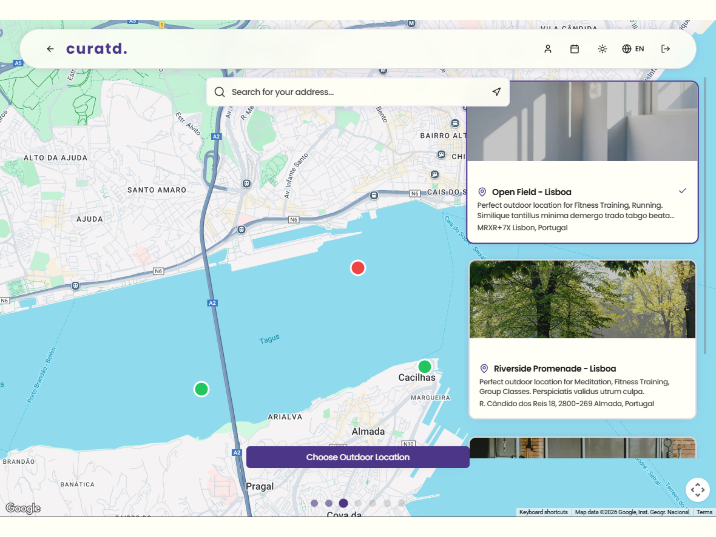Go to the first step dot
The height and width of the screenshot is (537, 716).
[x=314, y=503]
